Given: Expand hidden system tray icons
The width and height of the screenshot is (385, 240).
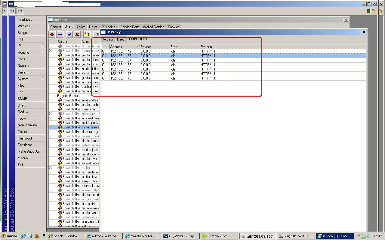Looking at the screenshot, I should tap(358, 236).
